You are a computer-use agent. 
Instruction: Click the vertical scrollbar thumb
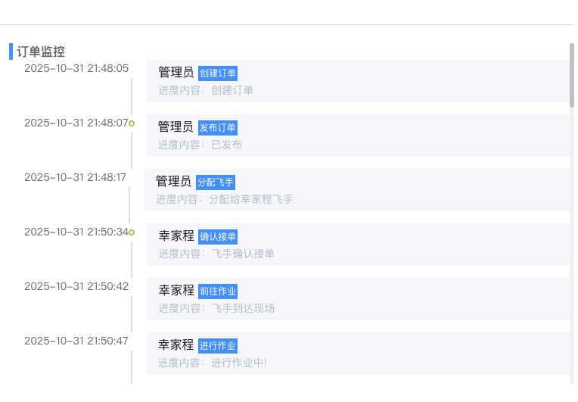[x=572, y=74]
